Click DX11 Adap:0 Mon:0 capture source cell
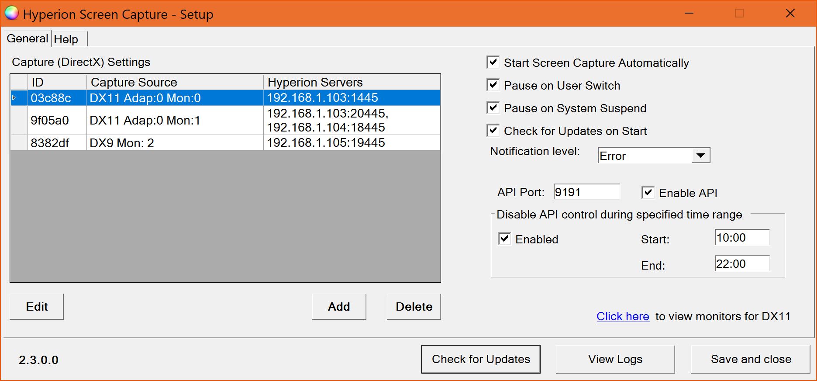The image size is (817, 381). pos(175,98)
